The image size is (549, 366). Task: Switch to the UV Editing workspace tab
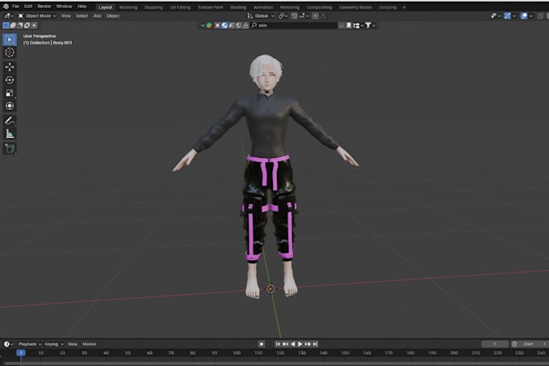[180, 7]
